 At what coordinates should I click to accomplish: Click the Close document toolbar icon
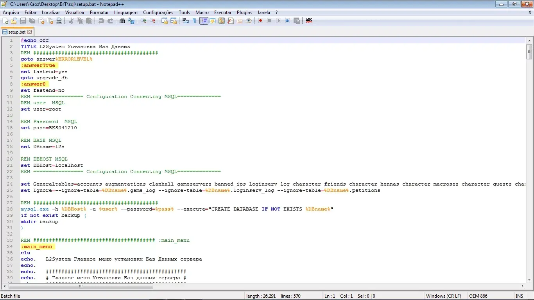click(x=41, y=21)
